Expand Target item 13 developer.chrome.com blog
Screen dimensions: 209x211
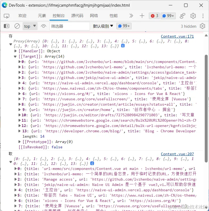[x=20, y=131]
